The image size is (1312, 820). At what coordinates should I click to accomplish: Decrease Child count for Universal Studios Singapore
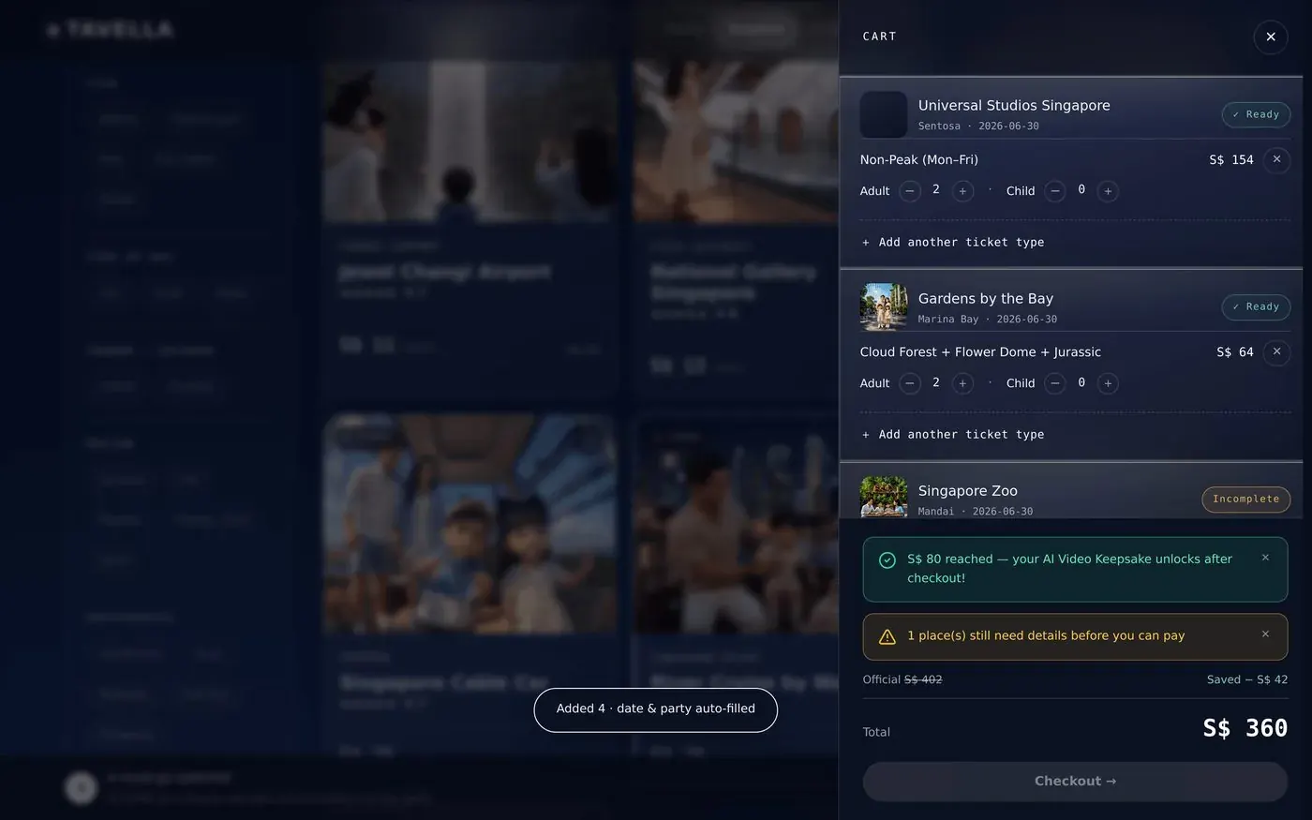coord(1055,191)
